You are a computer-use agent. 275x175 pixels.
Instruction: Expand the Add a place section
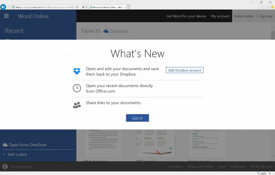tap(18, 154)
